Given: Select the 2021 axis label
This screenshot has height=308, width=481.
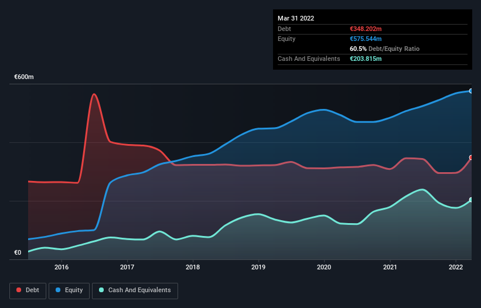Looking at the screenshot, I should pyautogui.click(x=390, y=267).
